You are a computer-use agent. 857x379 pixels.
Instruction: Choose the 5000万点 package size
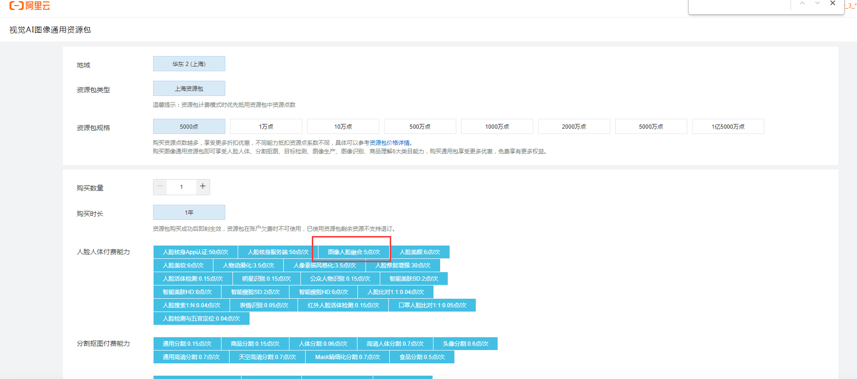click(651, 126)
